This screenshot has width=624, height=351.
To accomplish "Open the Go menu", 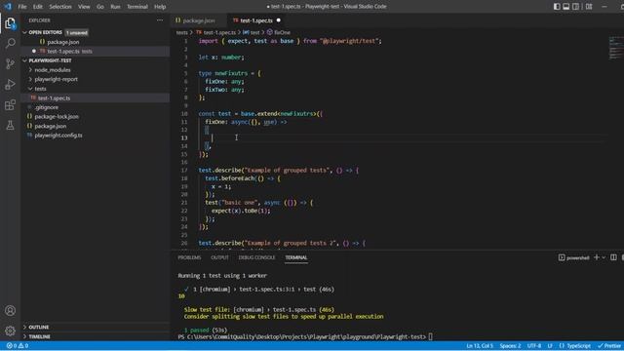I will pyautogui.click(x=100, y=7).
